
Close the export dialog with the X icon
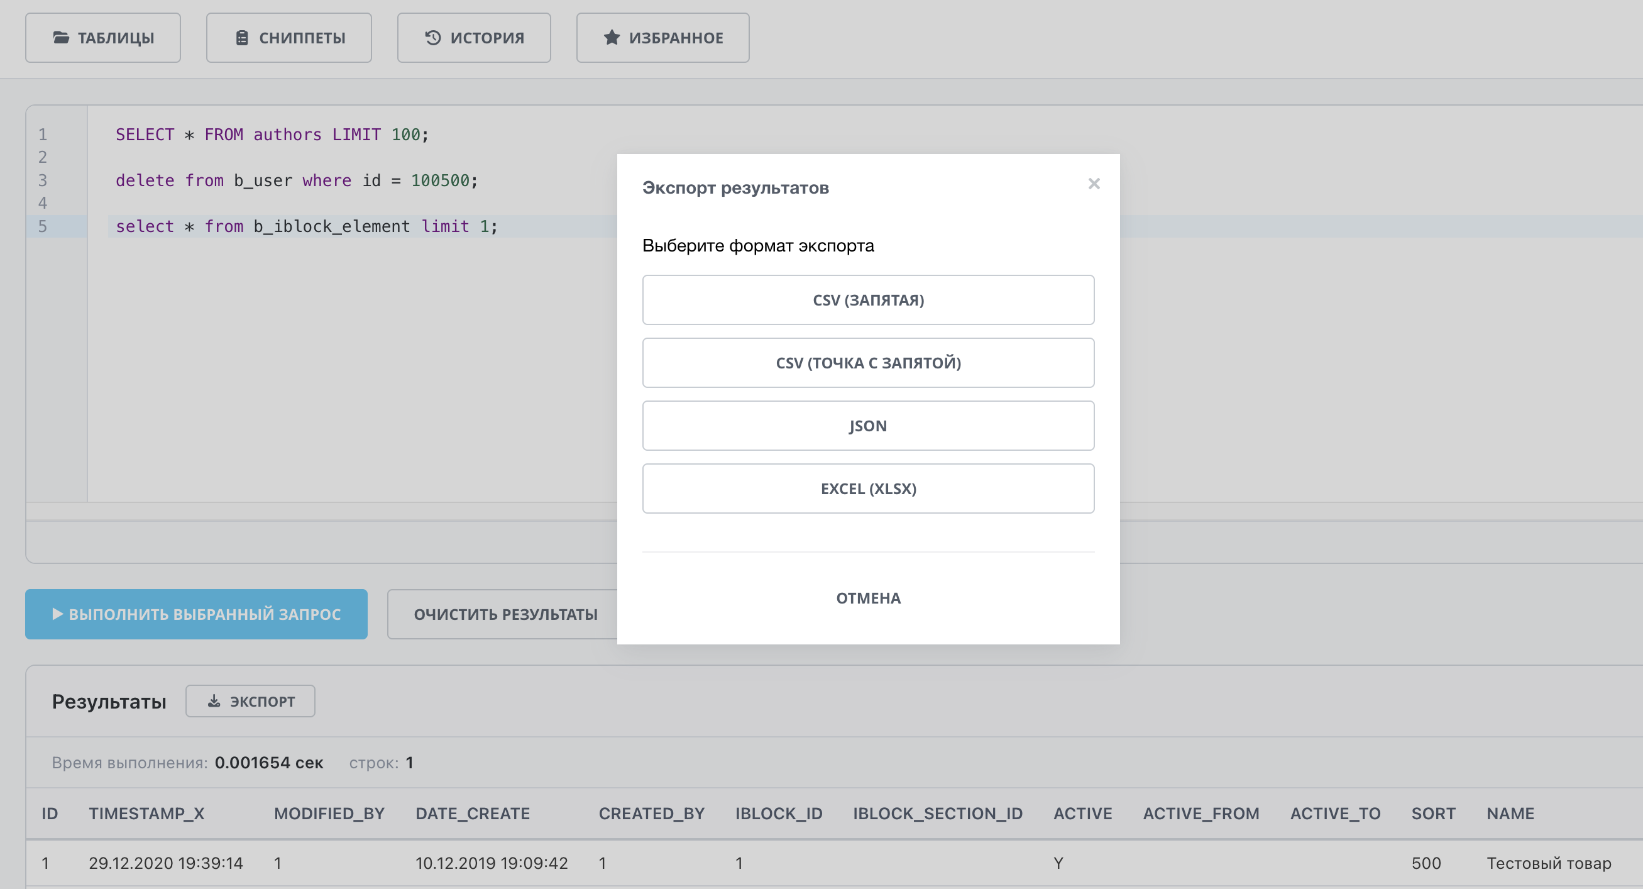click(1094, 183)
